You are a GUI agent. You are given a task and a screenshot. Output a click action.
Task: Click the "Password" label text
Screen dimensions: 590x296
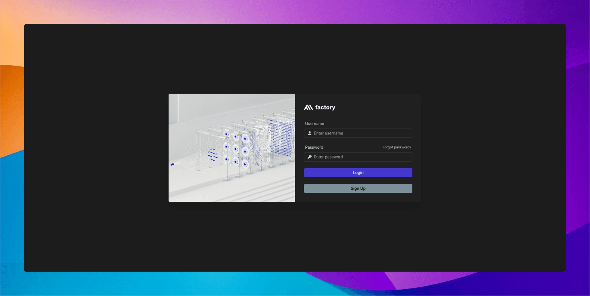(314, 147)
